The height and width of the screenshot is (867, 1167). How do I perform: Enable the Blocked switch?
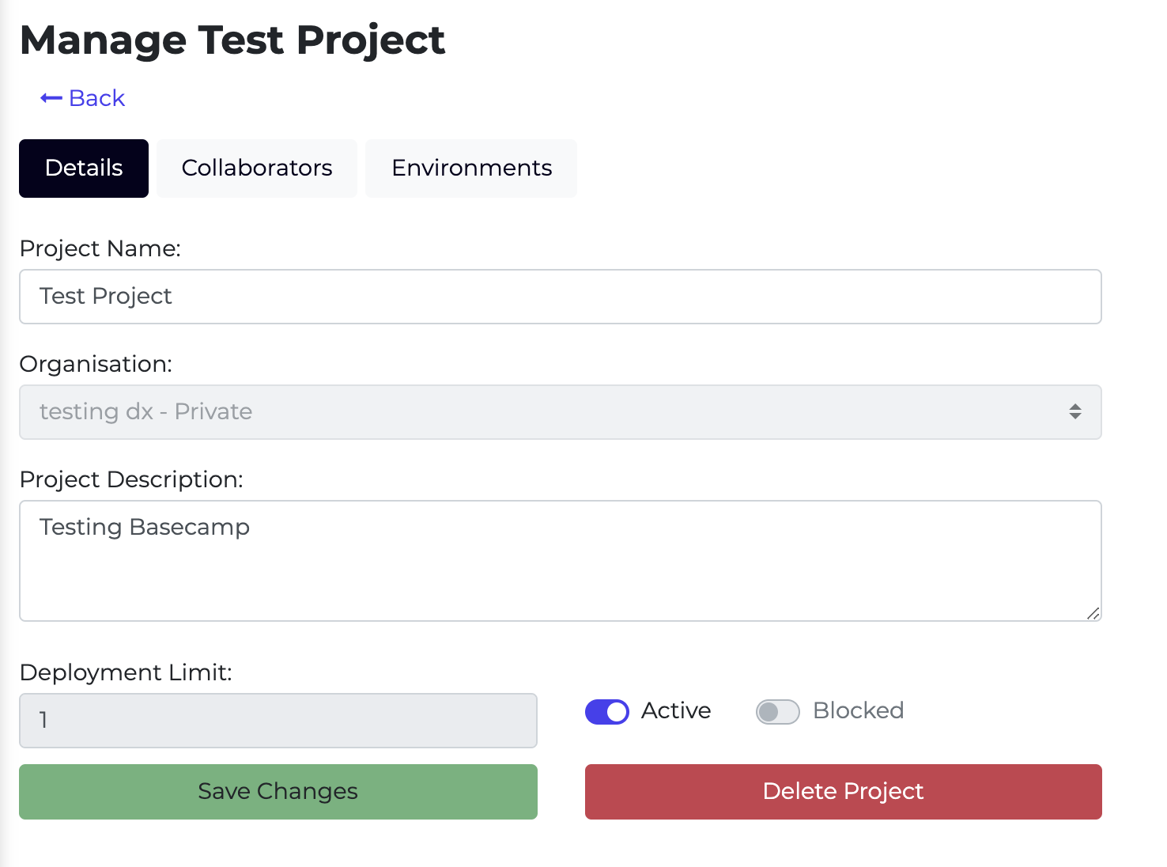click(778, 712)
